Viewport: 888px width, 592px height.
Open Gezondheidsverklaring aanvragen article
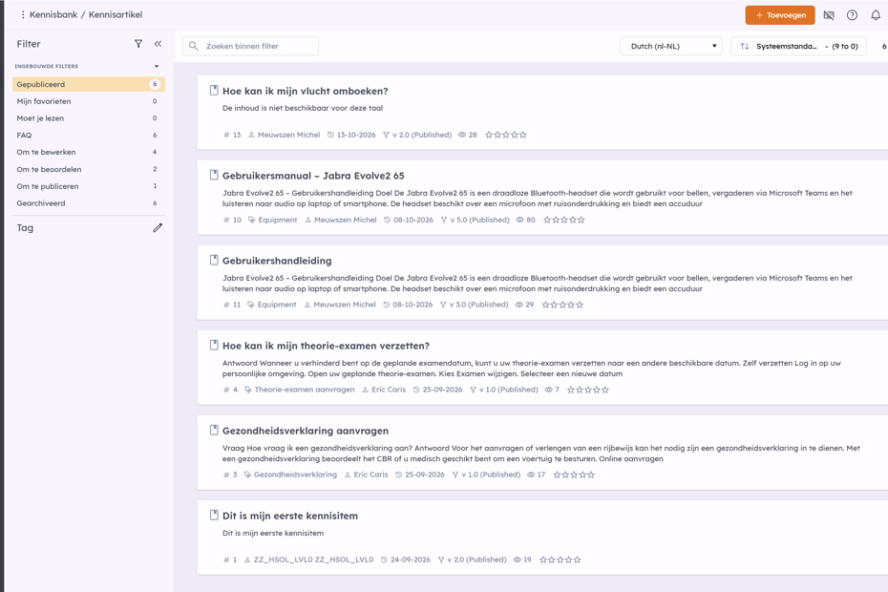(x=306, y=431)
